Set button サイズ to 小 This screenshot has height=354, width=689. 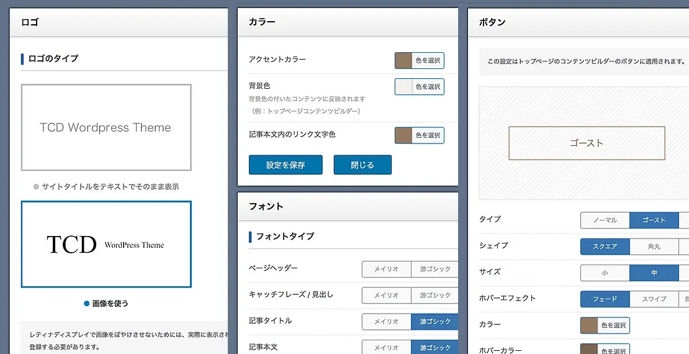(605, 273)
